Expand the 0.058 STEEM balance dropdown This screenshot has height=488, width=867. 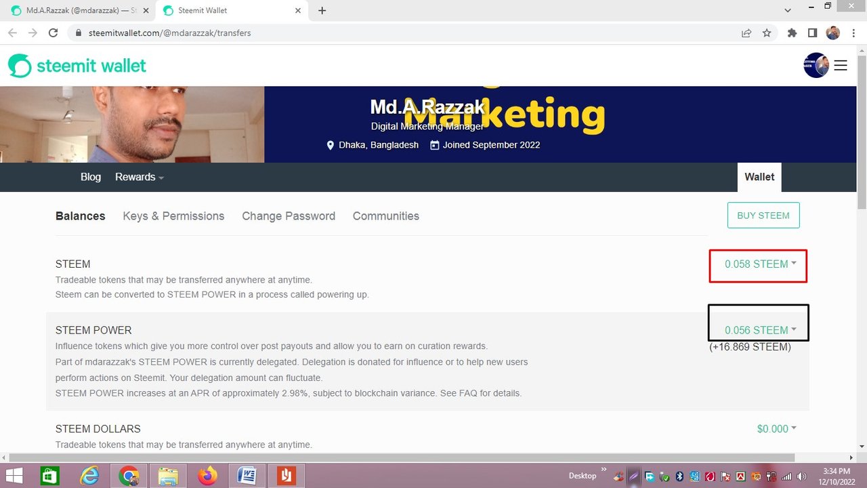click(x=761, y=264)
